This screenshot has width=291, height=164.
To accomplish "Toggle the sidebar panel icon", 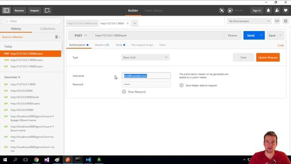I will (x=6, y=10).
